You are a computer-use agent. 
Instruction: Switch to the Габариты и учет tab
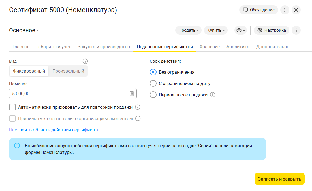(x=54, y=47)
